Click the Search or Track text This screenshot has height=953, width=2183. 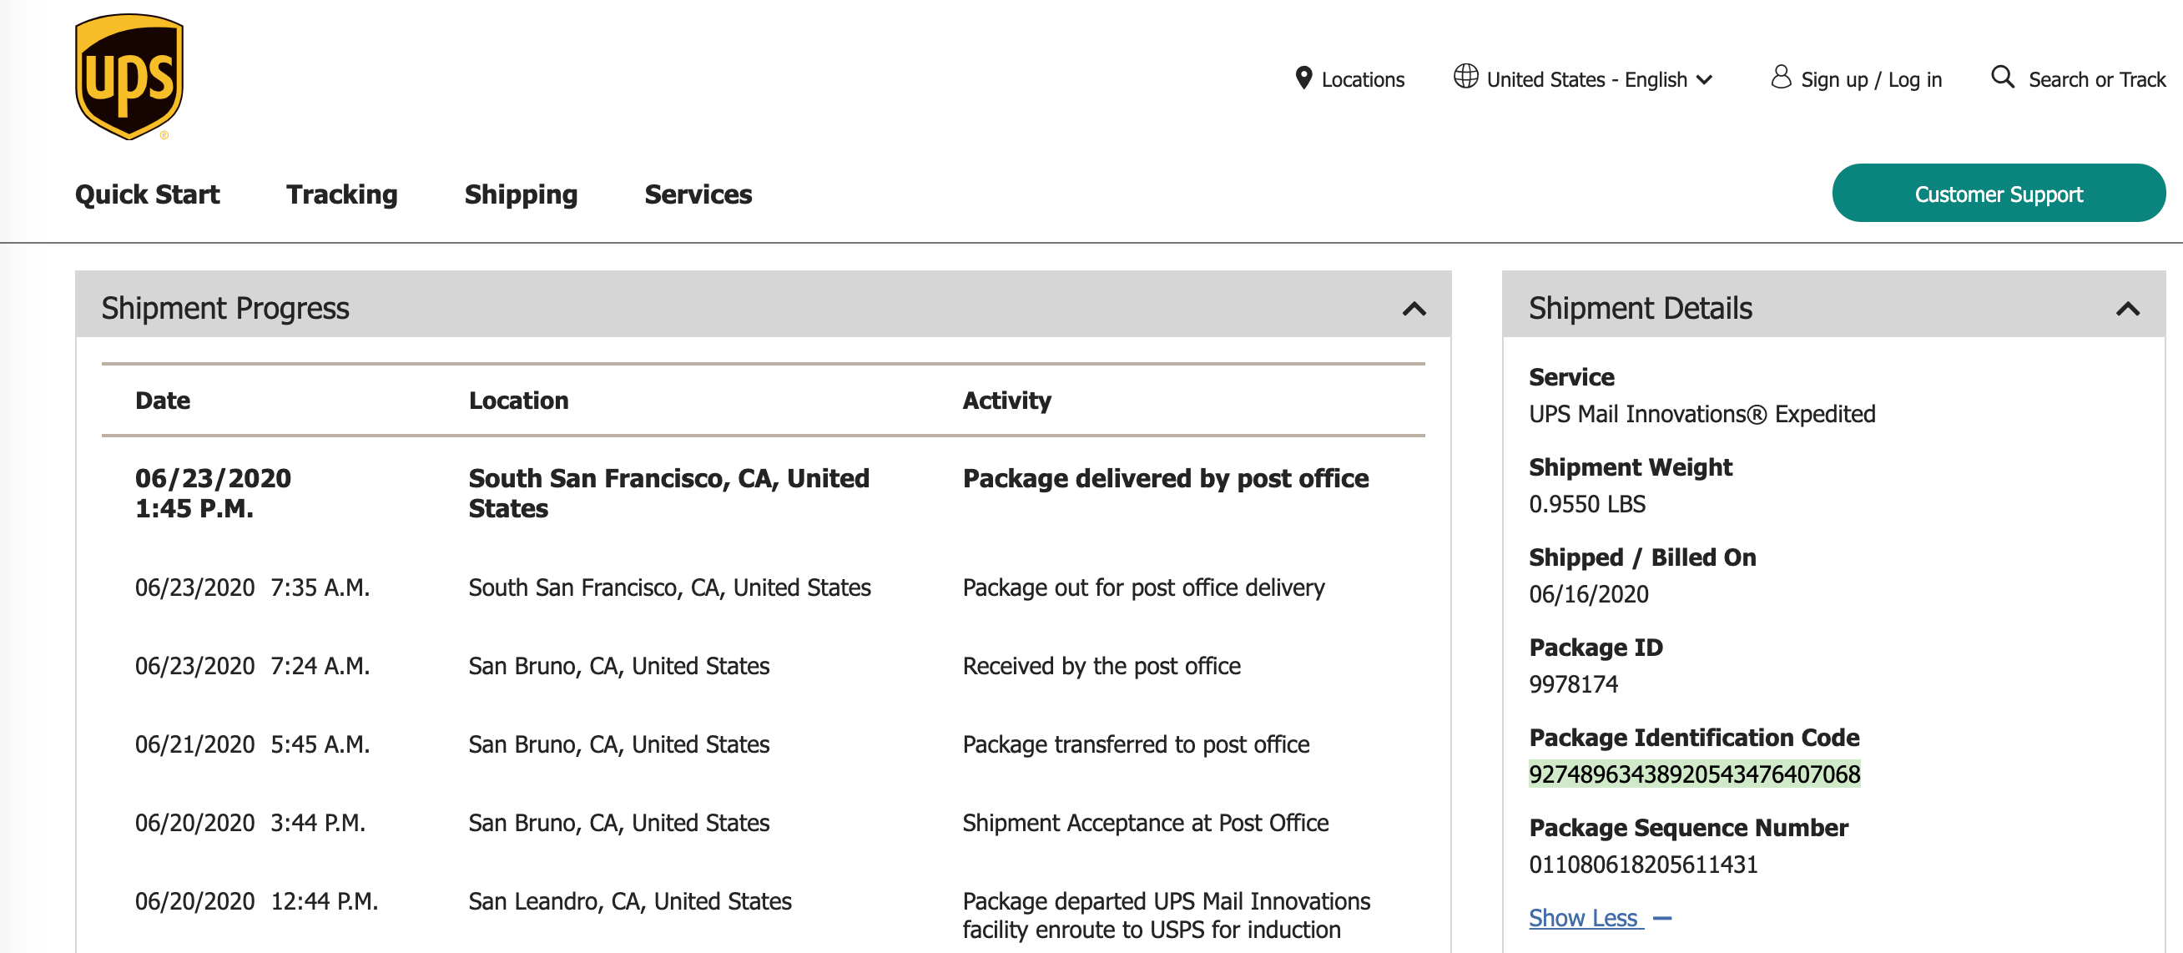click(x=2095, y=79)
